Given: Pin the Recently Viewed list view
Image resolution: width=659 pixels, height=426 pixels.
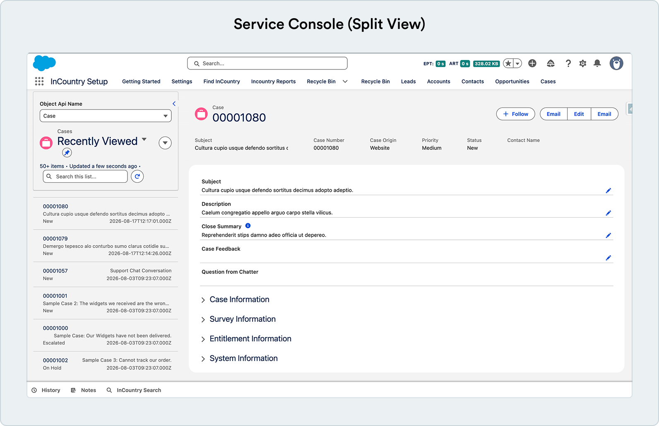Looking at the screenshot, I should (67, 153).
